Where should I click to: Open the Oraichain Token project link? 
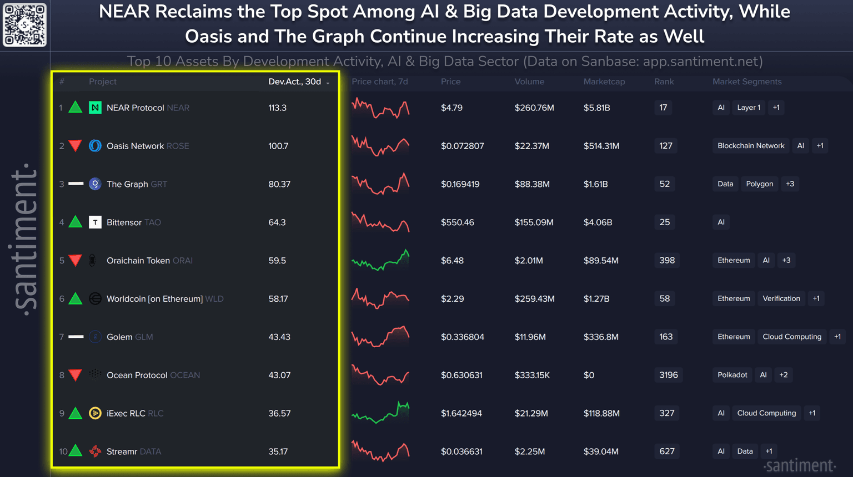[138, 261]
